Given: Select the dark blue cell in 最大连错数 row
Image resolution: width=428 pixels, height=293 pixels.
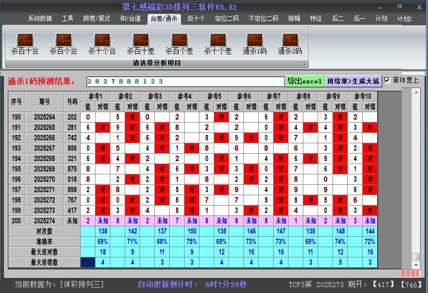Looking at the screenshot, I should [x=88, y=262].
